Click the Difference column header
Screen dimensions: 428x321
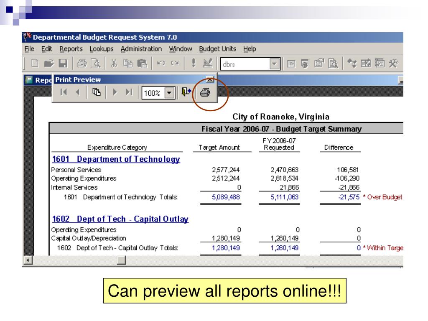[x=339, y=148]
